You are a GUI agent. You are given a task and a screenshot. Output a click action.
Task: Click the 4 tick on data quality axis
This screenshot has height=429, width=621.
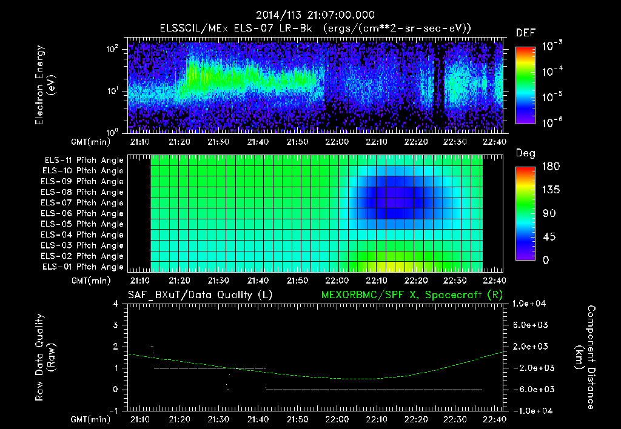point(116,304)
